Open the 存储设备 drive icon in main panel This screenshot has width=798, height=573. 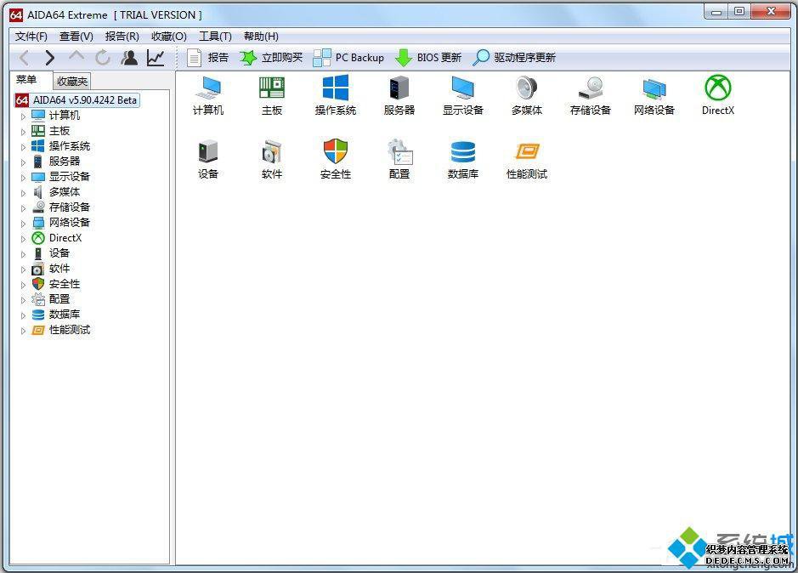point(591,95)
